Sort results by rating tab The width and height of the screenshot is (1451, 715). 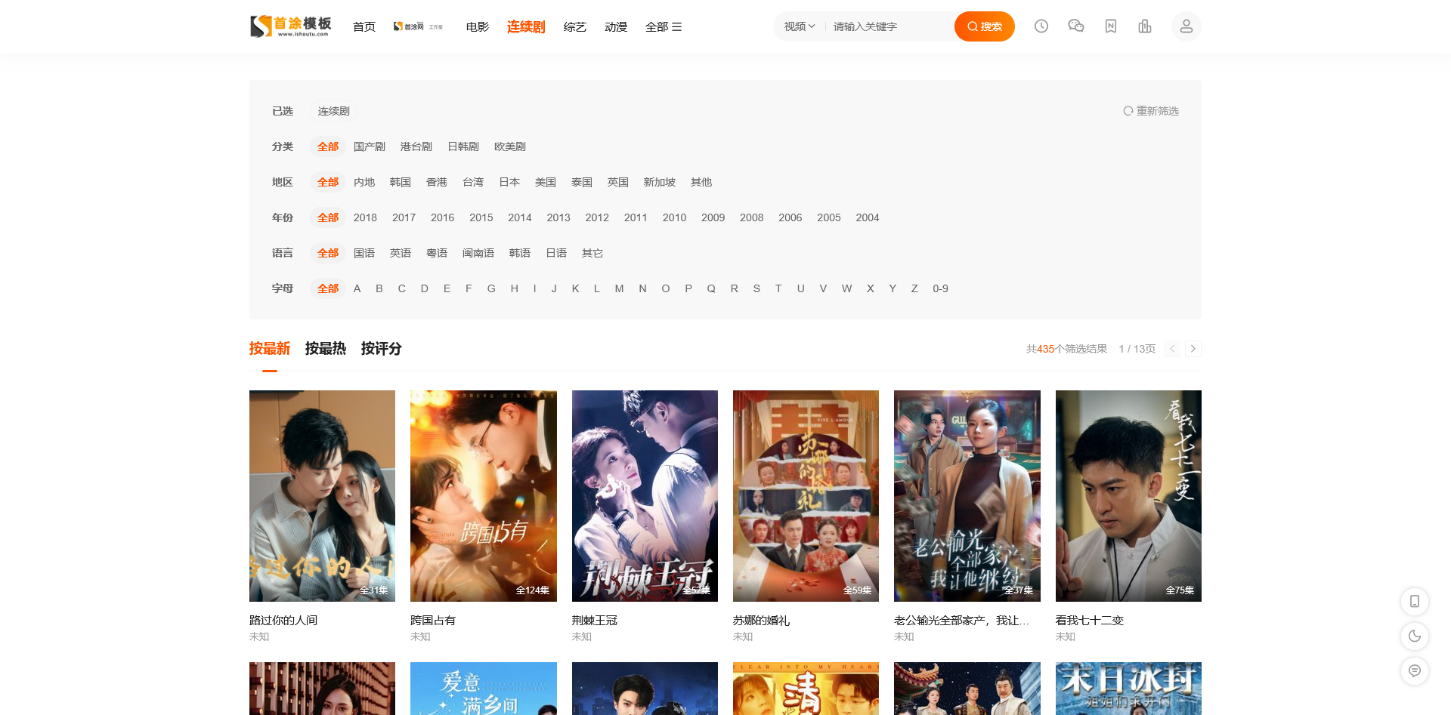pos(382,349)
